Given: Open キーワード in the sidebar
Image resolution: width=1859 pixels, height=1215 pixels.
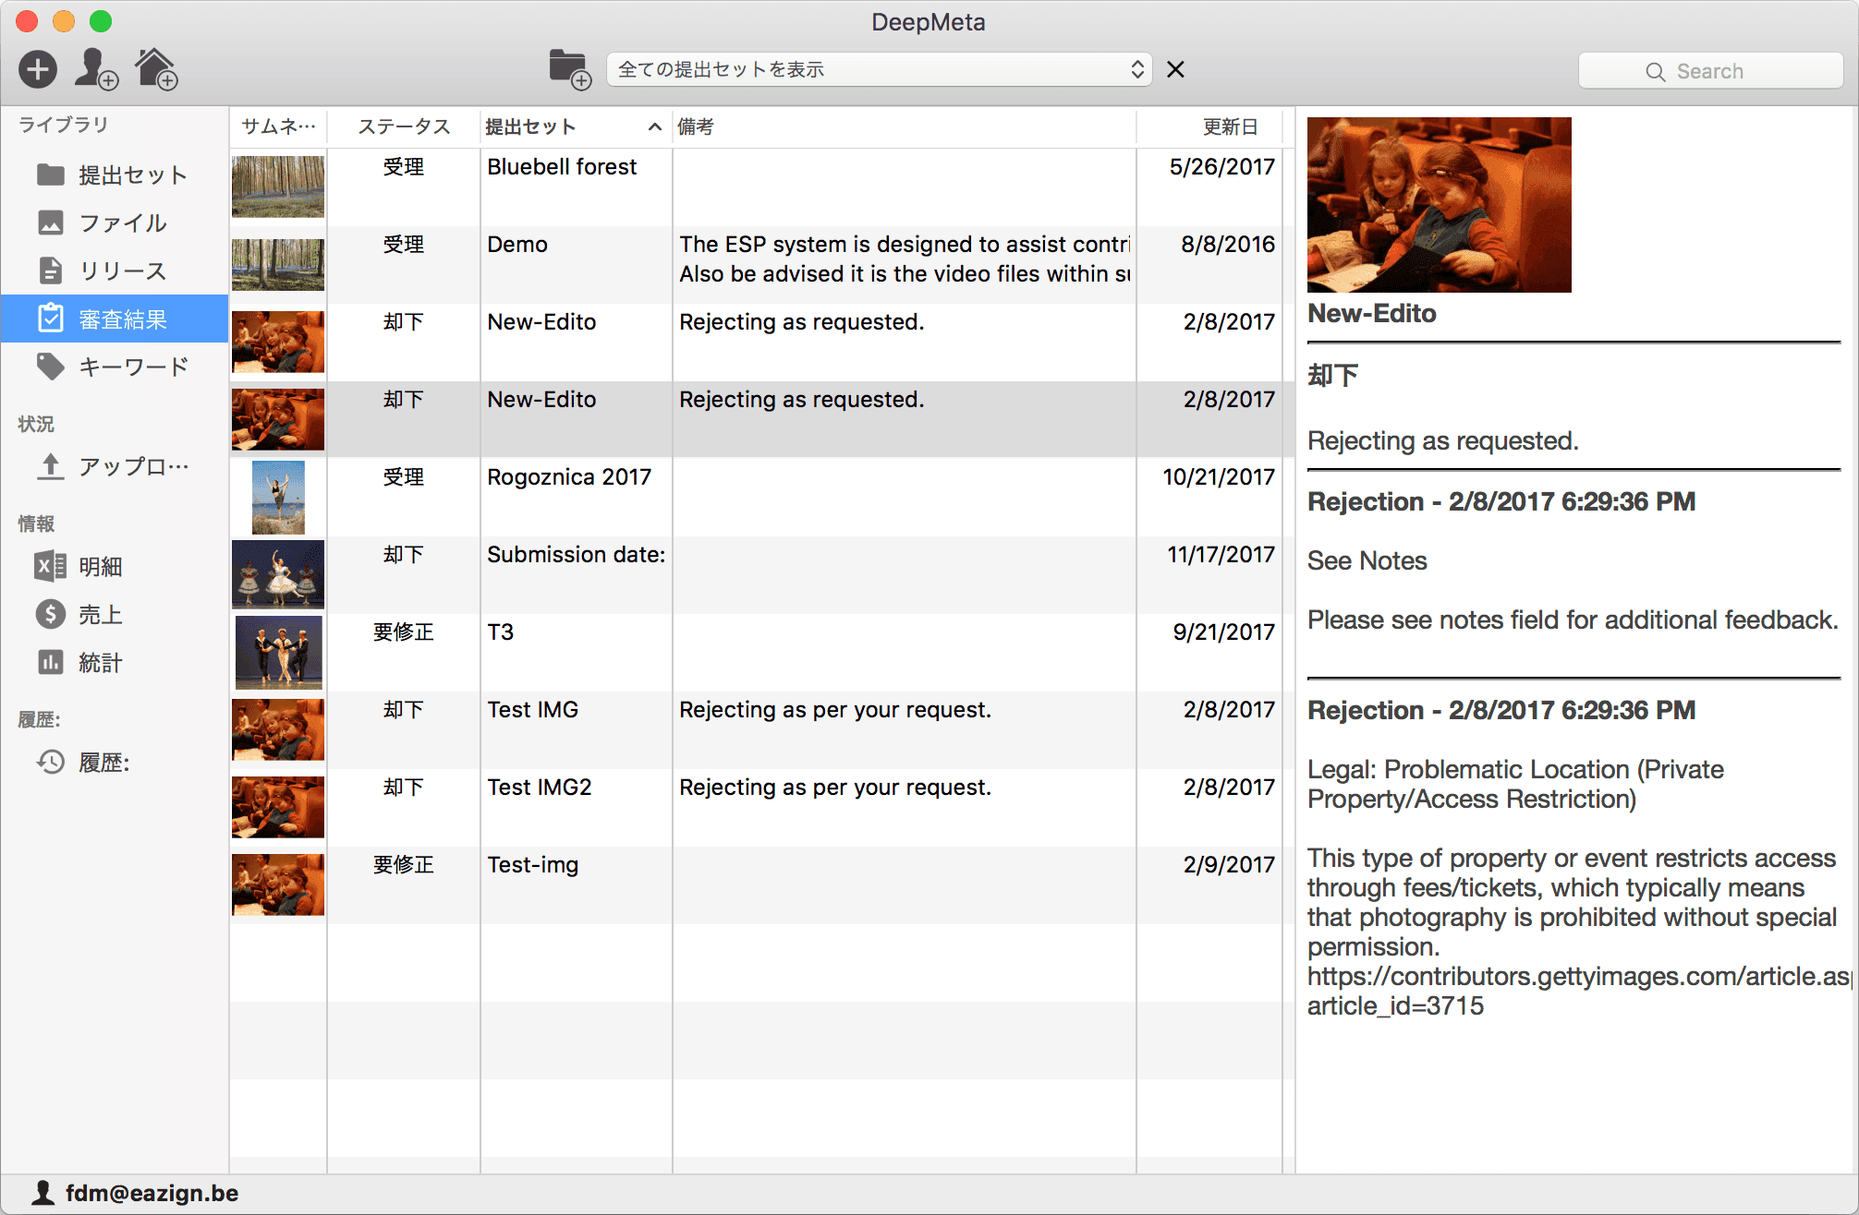Looking at the screenshot, I should (x=115, y=367).
